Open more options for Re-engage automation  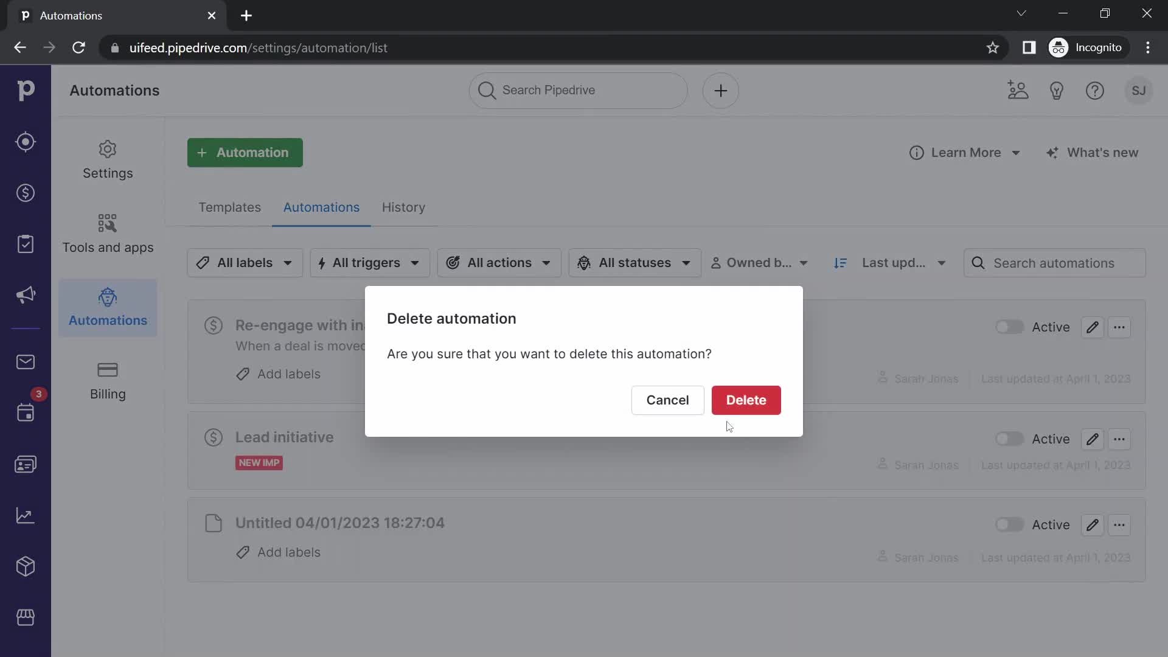click(1119, 327)
